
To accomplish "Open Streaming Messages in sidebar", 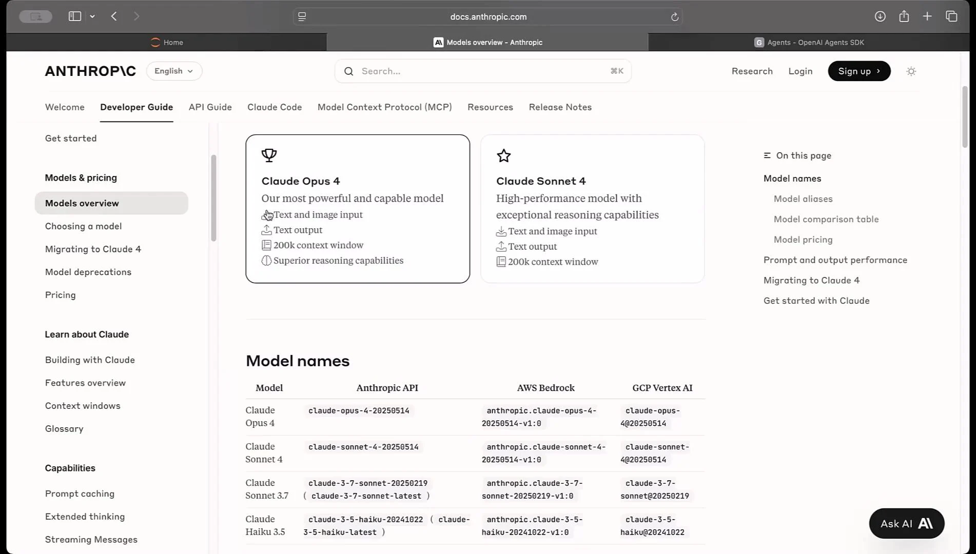I will pyautogui.click(x=91, y=540).
